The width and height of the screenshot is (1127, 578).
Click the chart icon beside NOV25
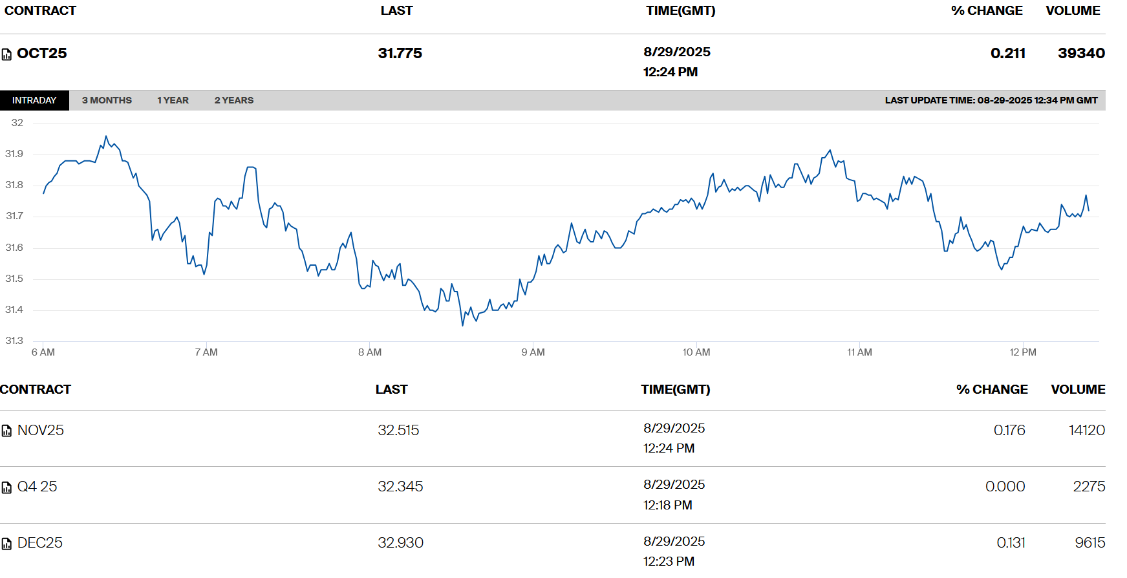coord(6,431)
